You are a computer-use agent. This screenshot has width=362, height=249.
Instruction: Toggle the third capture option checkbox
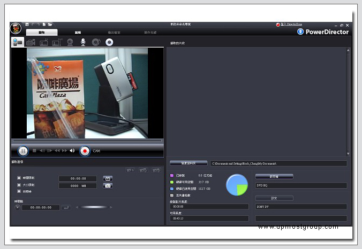pos(19,192)
